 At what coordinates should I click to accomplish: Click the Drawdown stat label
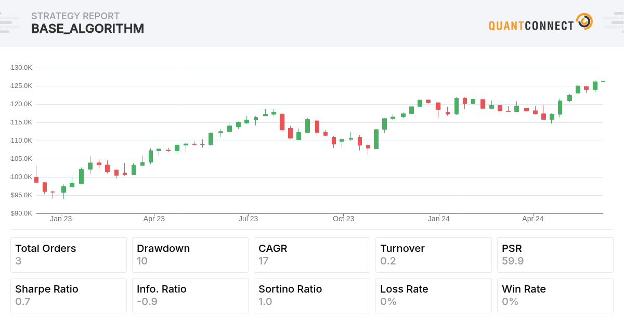[x=163, y=249]
